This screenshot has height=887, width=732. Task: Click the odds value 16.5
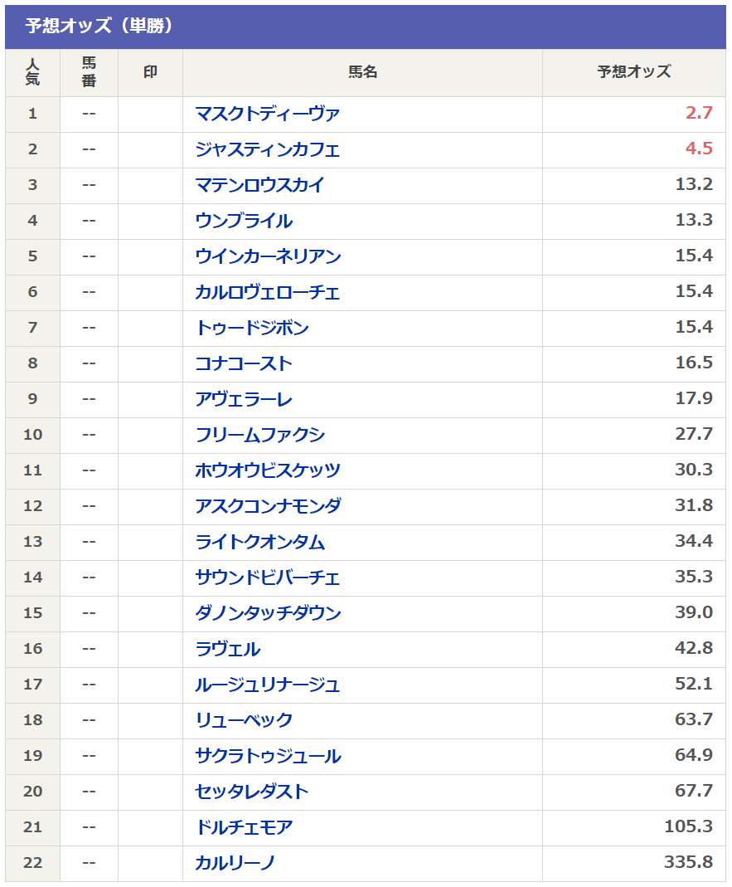[x=694, y=363]
